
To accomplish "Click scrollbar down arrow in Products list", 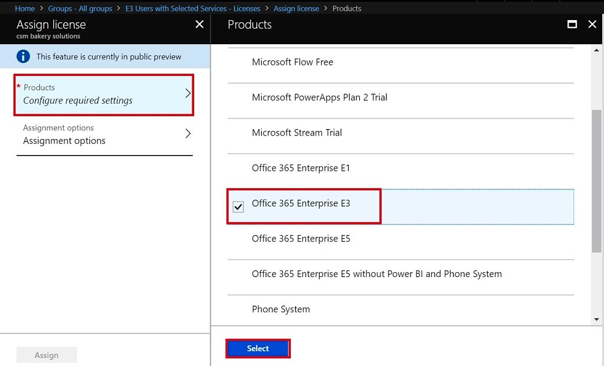I will coord(597,319).
